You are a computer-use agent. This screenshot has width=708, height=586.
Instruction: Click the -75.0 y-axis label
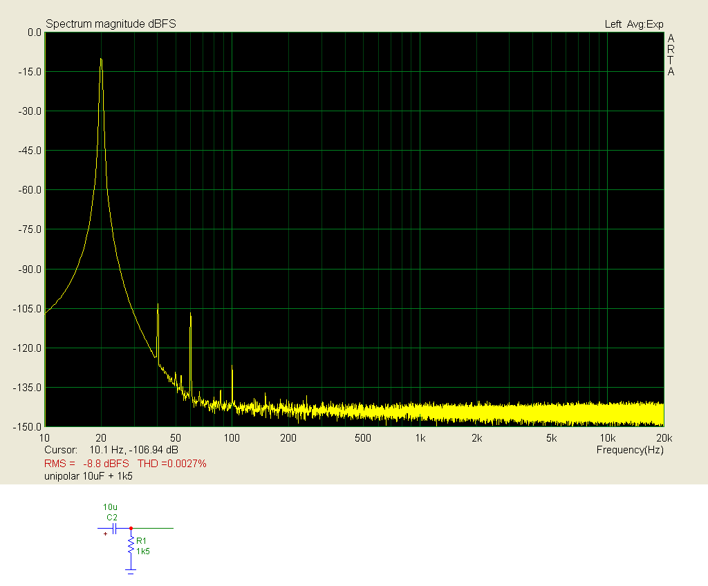30,230
